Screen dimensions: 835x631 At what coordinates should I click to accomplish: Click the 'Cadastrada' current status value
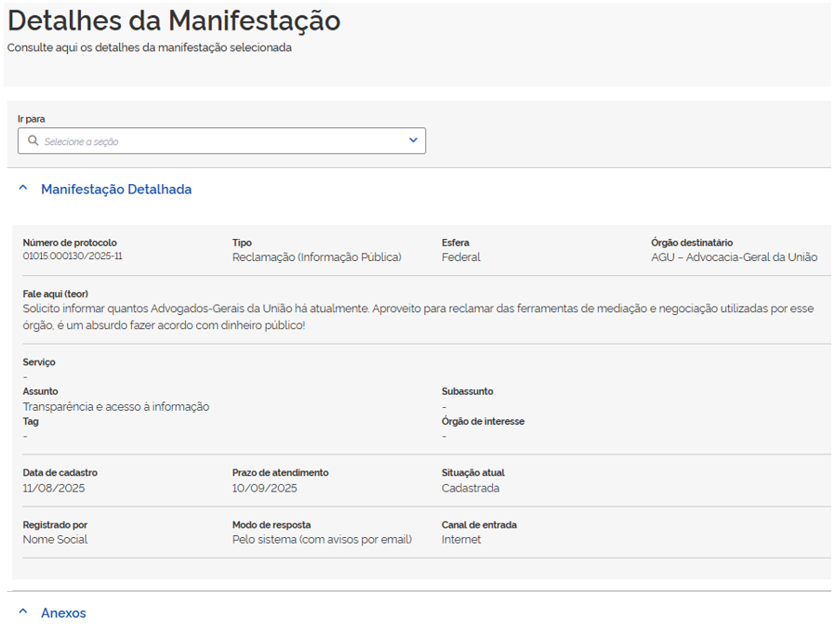(x=470, y=488)
